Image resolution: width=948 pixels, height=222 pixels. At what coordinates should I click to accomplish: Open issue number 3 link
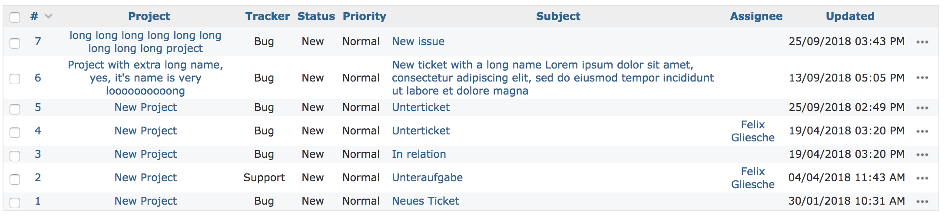[x=38, y=154]
